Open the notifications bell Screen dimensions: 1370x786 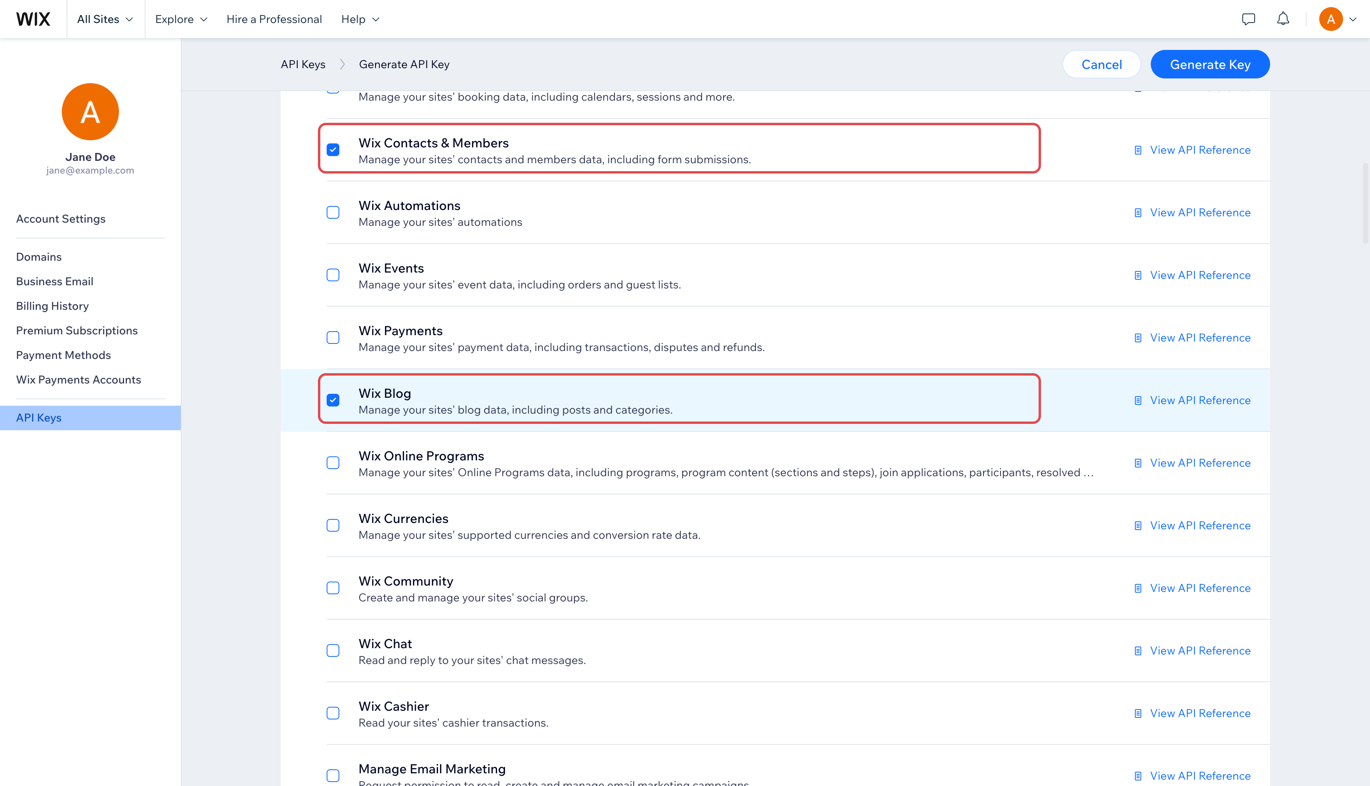pos(1283,19)
